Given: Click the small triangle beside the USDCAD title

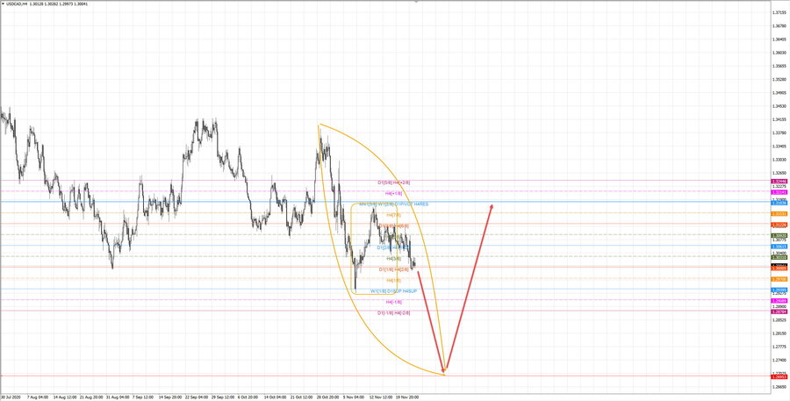Looking at the screenshot, I should point(3,4).
